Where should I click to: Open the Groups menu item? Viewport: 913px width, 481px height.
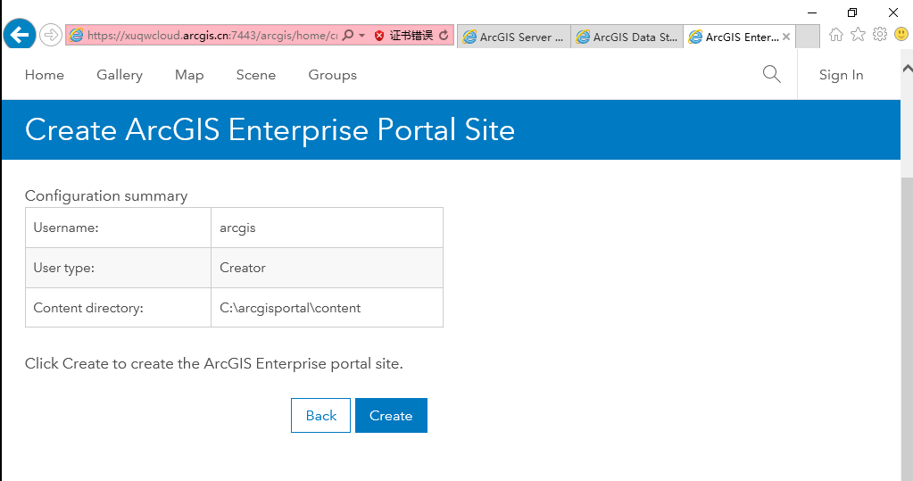[333, 75]
